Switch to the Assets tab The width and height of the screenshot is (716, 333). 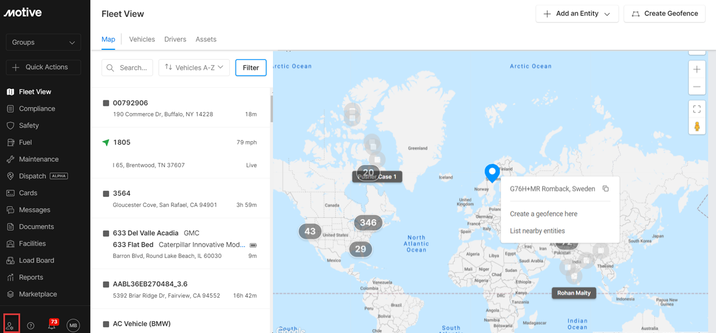(206, 40)
